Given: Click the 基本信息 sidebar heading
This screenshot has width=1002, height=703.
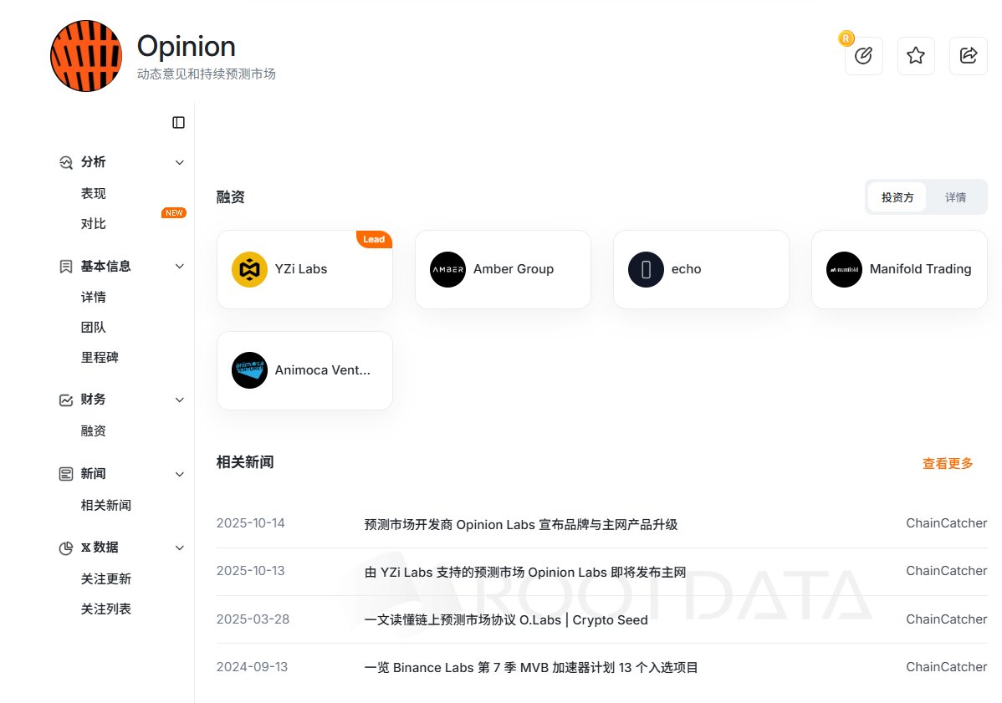Looking at the screenshot, I should click(106, 267).
